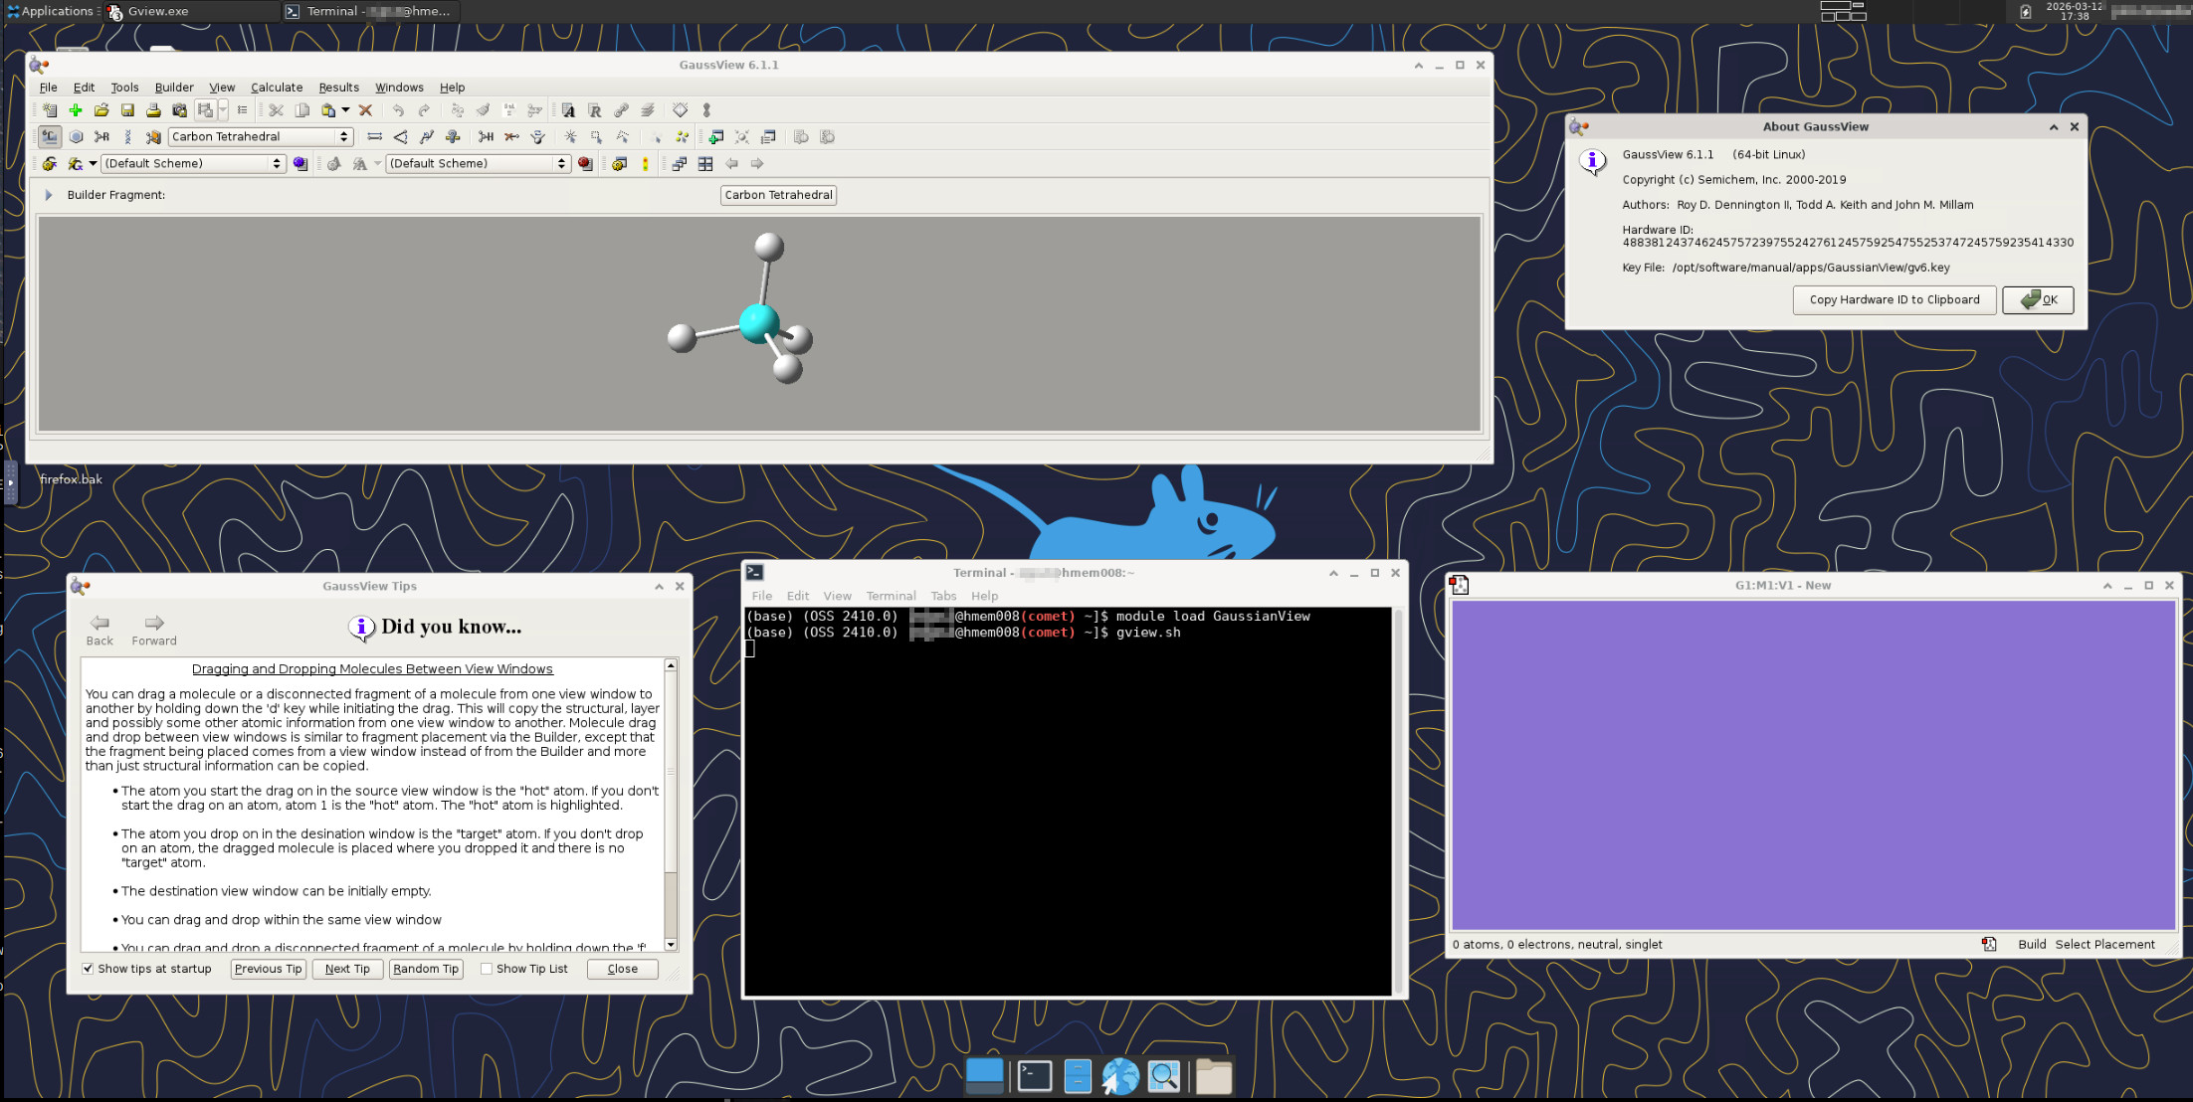Click the Quick Launch lightning G icon
This screenshot has width=2193, height=1102.
point(75,164)
